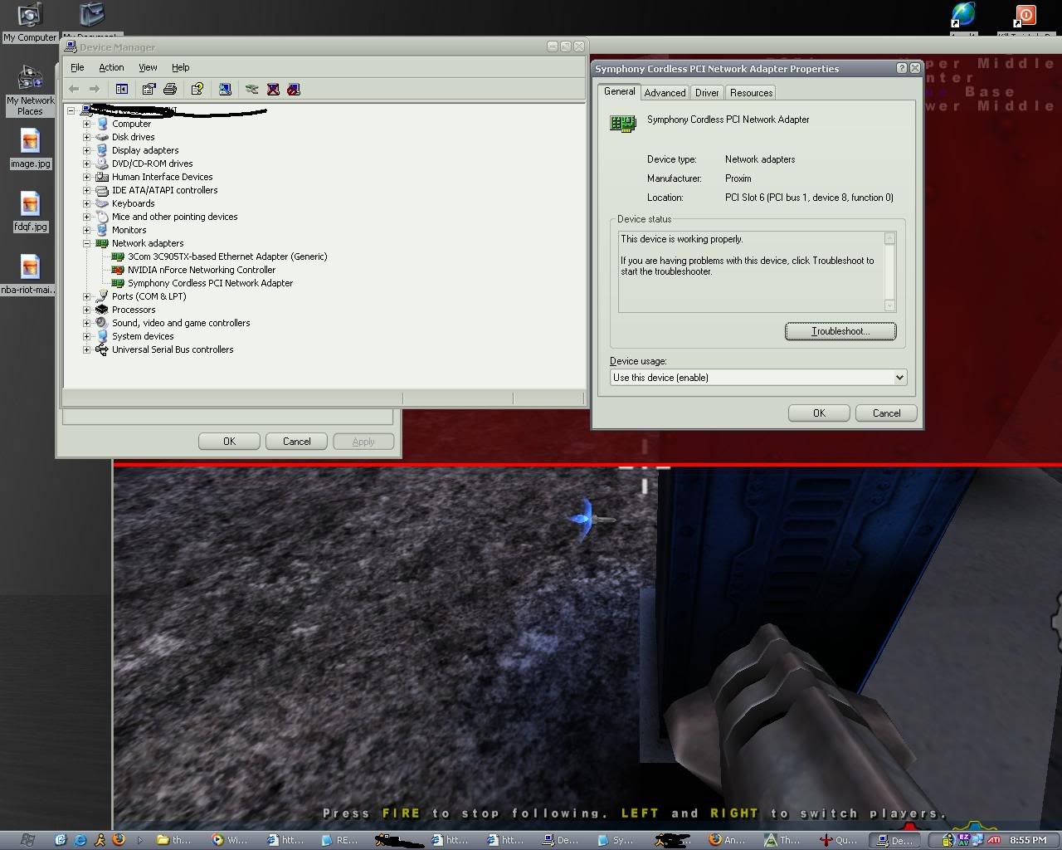The width and height of the screenshot is (1062, 850).
Task: Switch to the 'Sy...' taskbar button
Action: (616, 840)
